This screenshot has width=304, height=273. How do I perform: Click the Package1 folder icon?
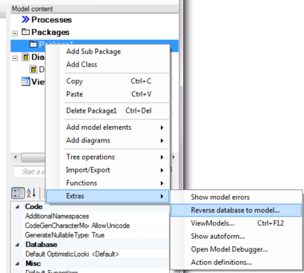[x=33, y=45]
